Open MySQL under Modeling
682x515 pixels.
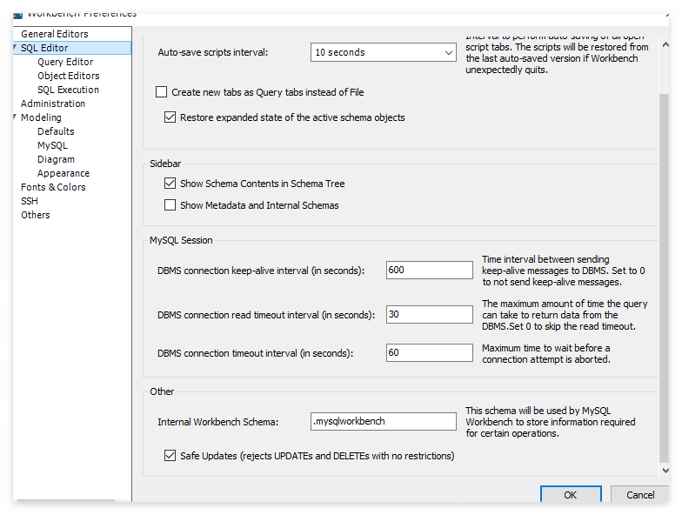52,145
